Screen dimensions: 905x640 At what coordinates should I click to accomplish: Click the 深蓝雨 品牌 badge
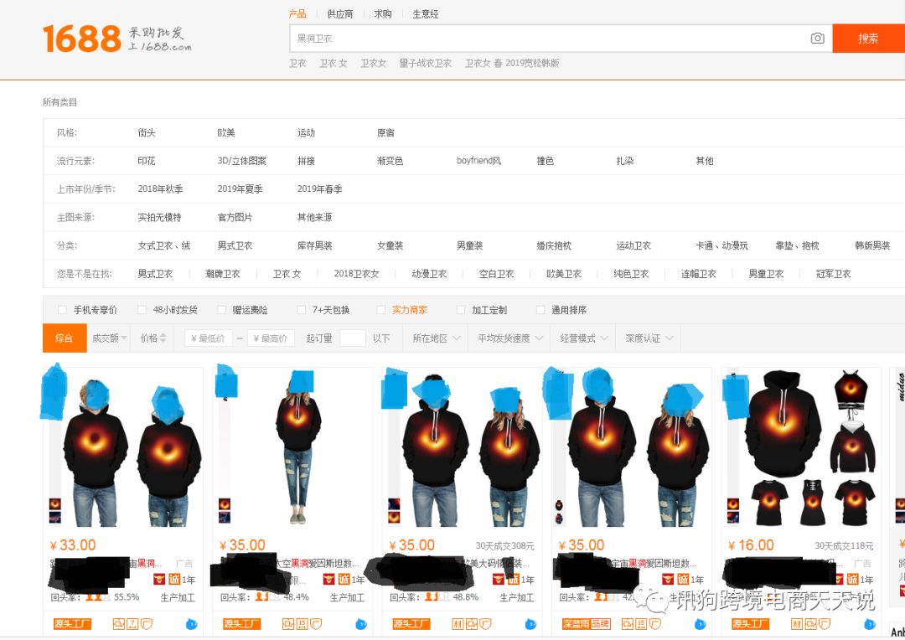586,624
